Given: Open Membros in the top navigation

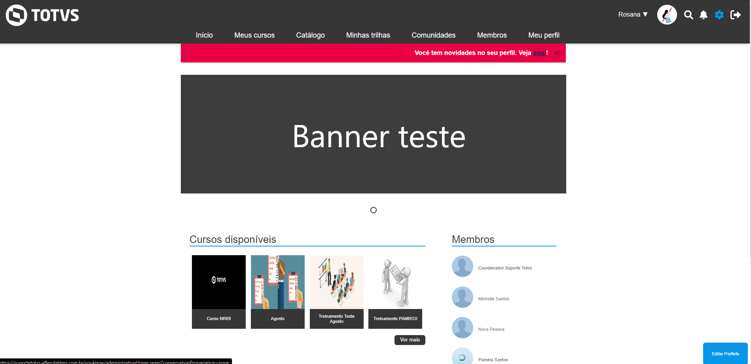Looking at the screenshot, I should tap(492, 35).
